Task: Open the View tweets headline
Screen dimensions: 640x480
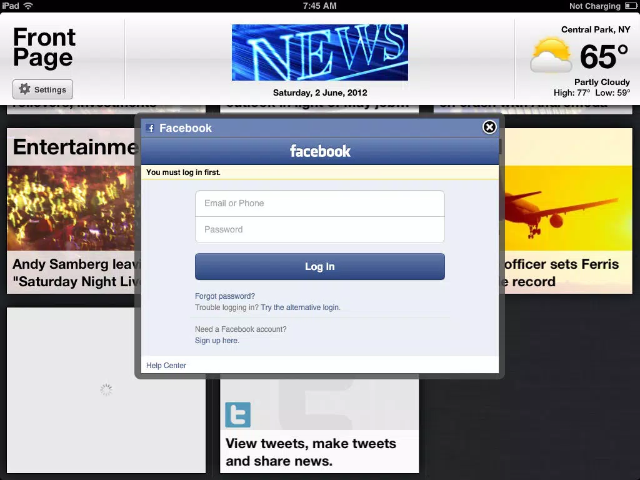Action: click(311, 452)
